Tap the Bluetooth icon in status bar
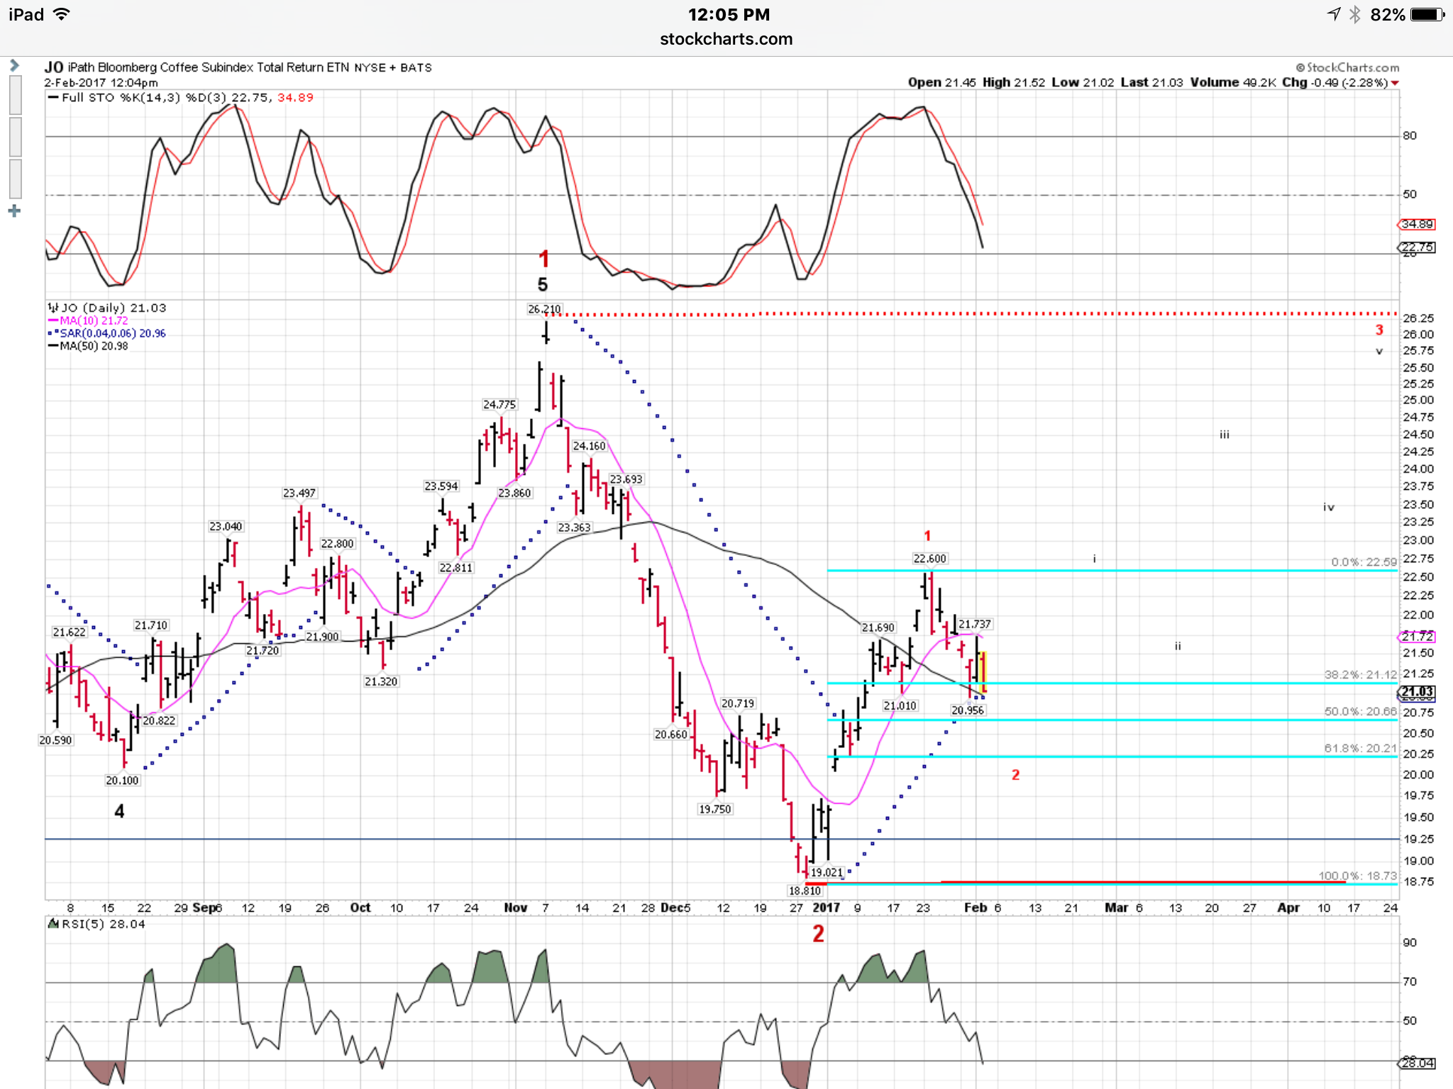This screenshot has width=1453, height=1089. click(1355, 14)
